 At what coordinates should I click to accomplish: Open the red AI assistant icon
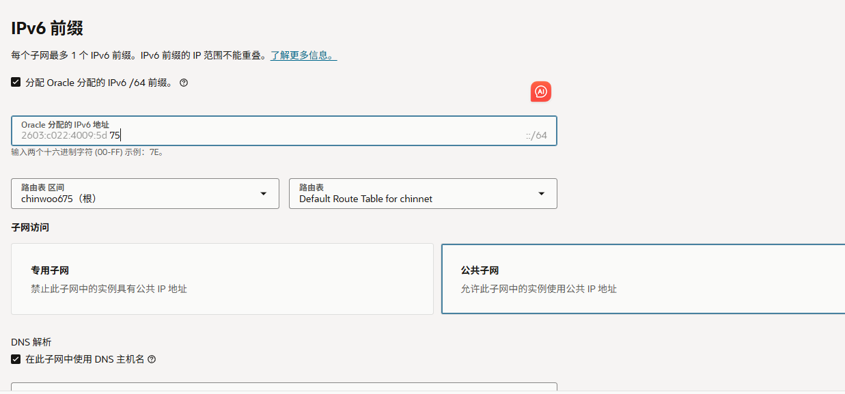tap(540, 92)
